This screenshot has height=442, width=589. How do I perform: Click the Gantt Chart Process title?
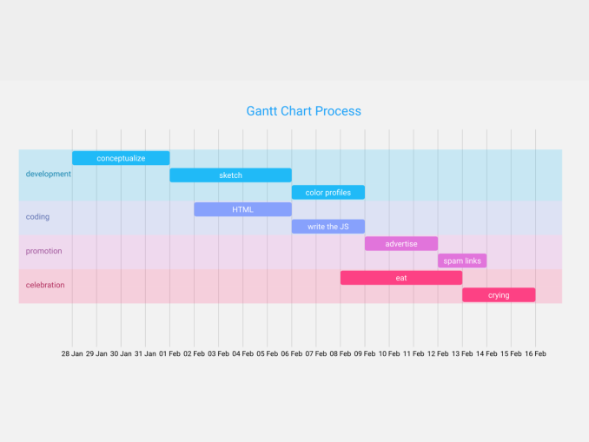(303, 111)
